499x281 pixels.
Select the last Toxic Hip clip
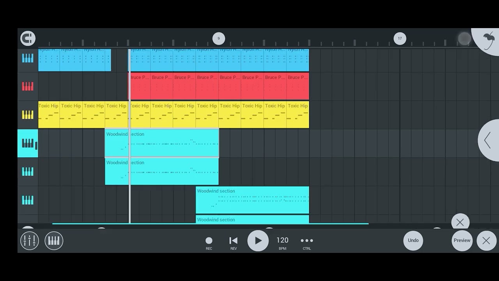tap(298, 115)
